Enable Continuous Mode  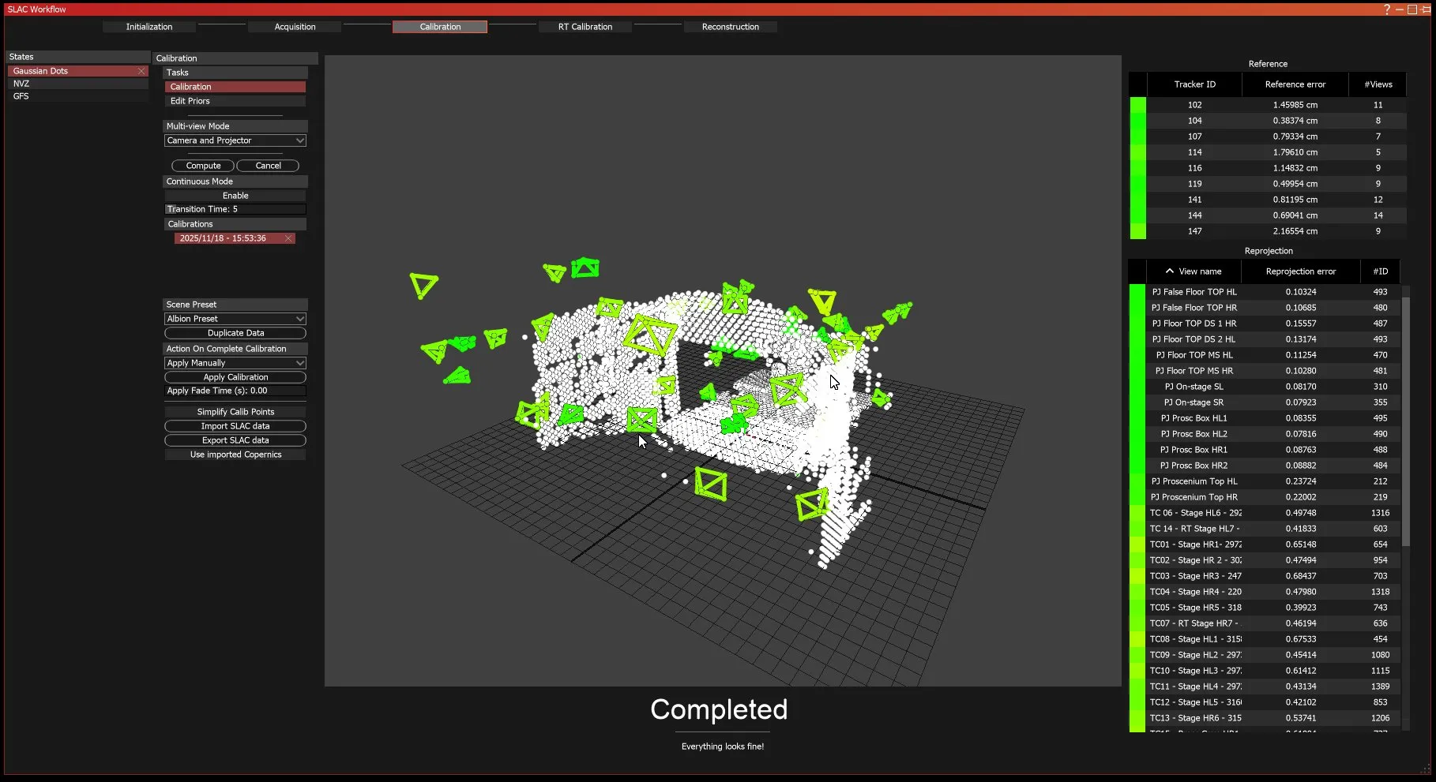(235, 196)
